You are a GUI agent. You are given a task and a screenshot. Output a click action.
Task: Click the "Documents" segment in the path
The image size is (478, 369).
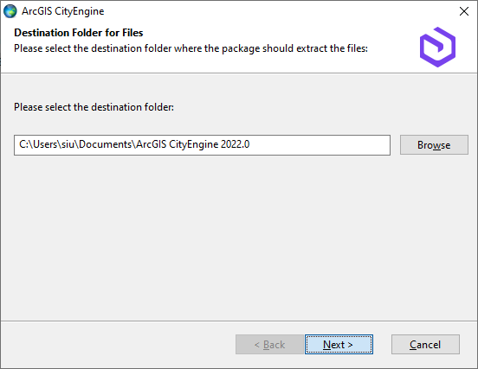105,144
